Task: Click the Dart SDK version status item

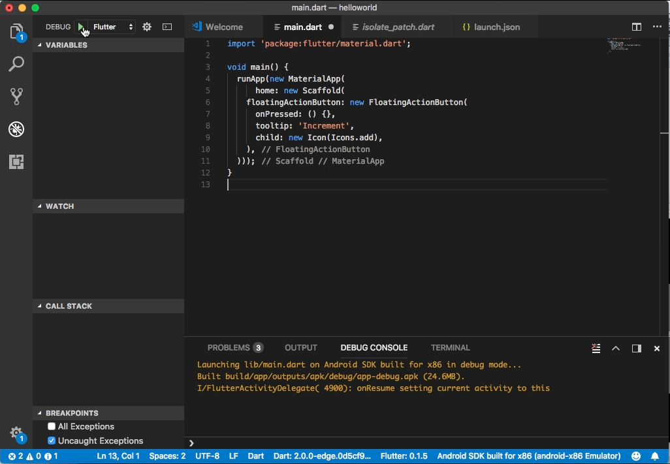Action: 322,456
